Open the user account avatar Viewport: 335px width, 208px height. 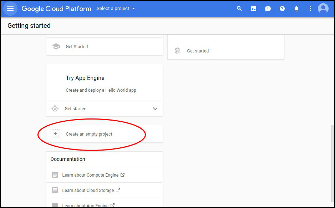point(323,9)
